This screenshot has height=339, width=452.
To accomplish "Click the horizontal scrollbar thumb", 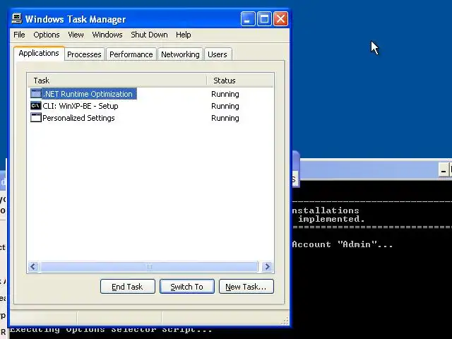I will (x=149, y=267).
